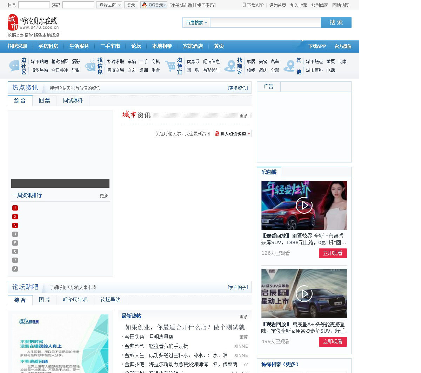Click the 发布帖子 link in 论坛贴吧

pyautogui.click(x=238, y=287)
